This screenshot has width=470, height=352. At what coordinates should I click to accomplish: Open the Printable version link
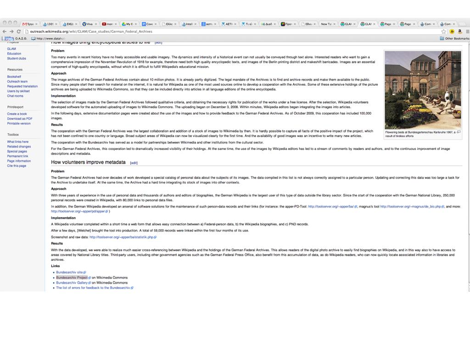(18, 123)
